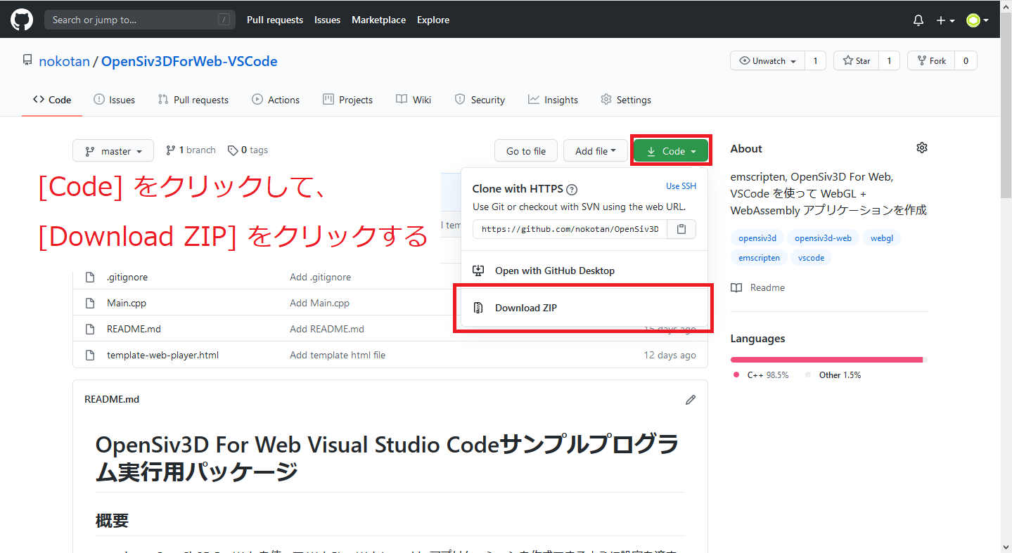The image size is (1012, 553).
Task: Open Explore in top navigation
Action: click(x=433, y=20)
